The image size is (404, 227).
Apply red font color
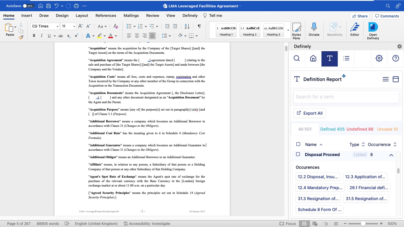click(x=111, y=36)
